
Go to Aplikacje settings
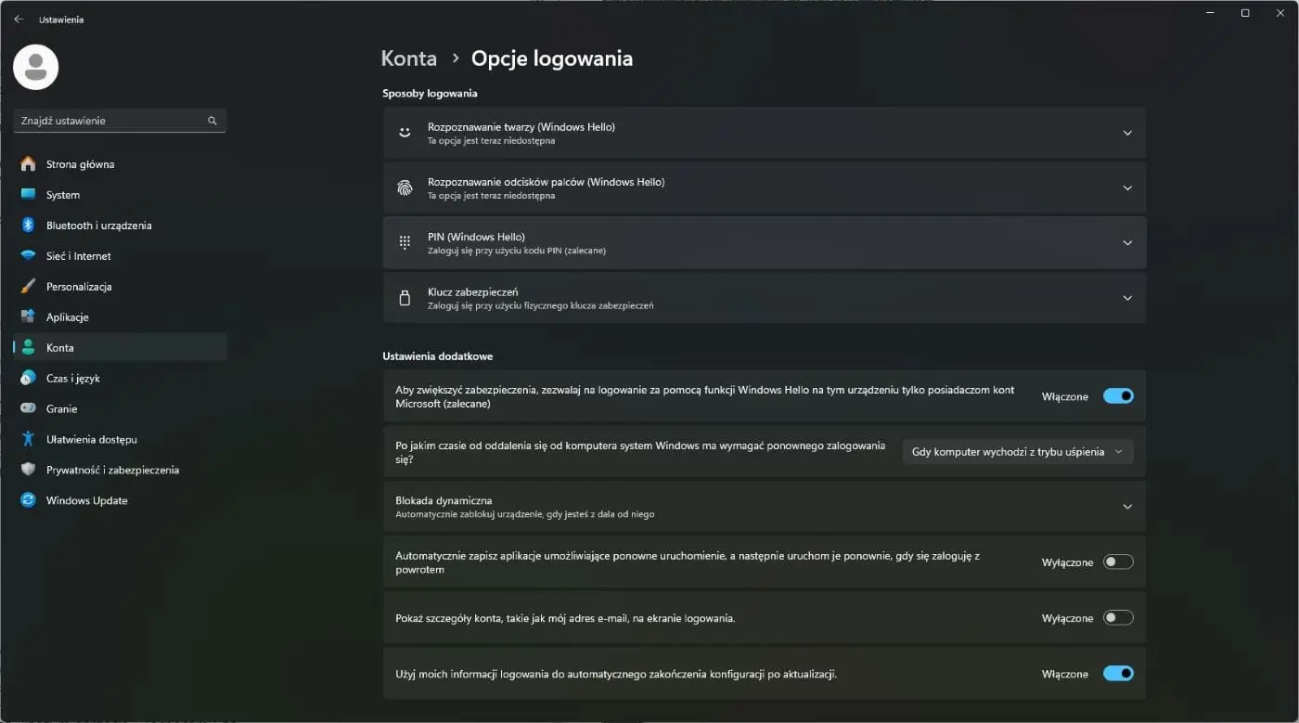click(x=120, y=317)
